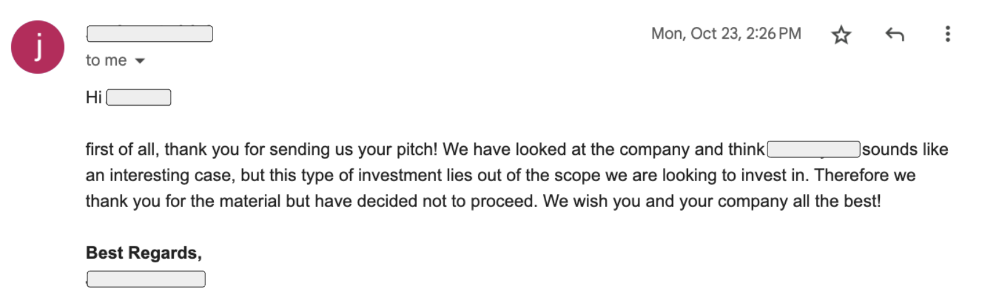Click "first of all" at message start
The image size is (983, 301).
(121, 149)
